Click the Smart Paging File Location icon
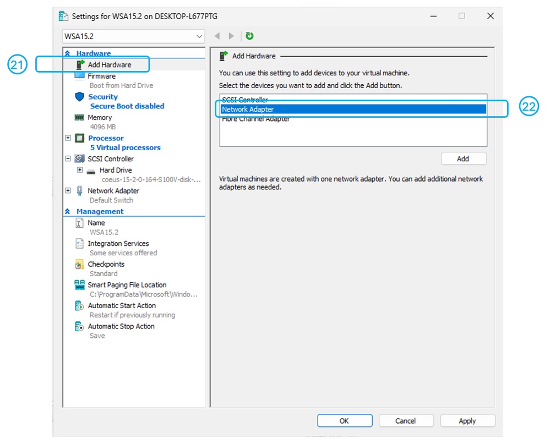The width and height of the screenshot is (550, 444). tap(80, 285)
